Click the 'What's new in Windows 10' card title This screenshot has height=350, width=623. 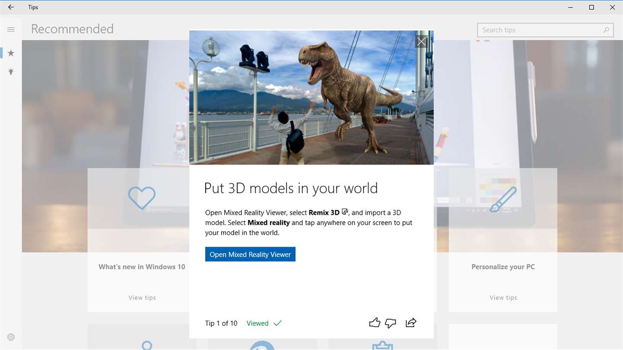coord(142,267)
